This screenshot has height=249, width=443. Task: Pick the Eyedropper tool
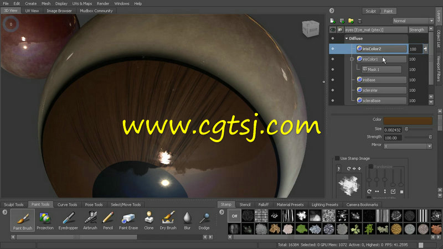point(68,220)
